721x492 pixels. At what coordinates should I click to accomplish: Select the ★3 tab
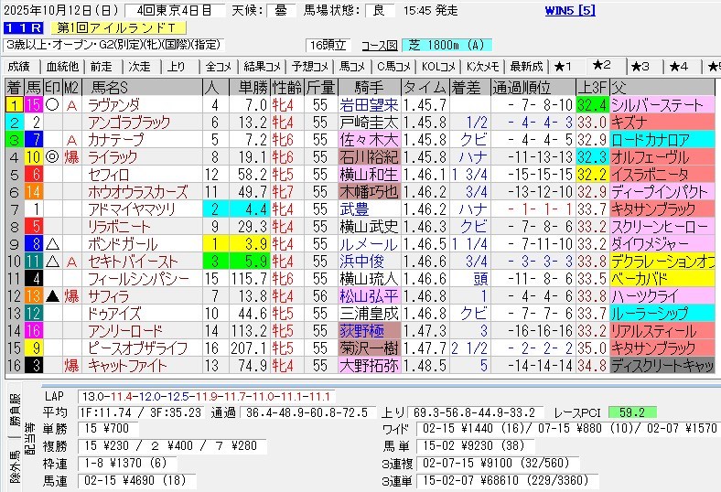point(640,66)
